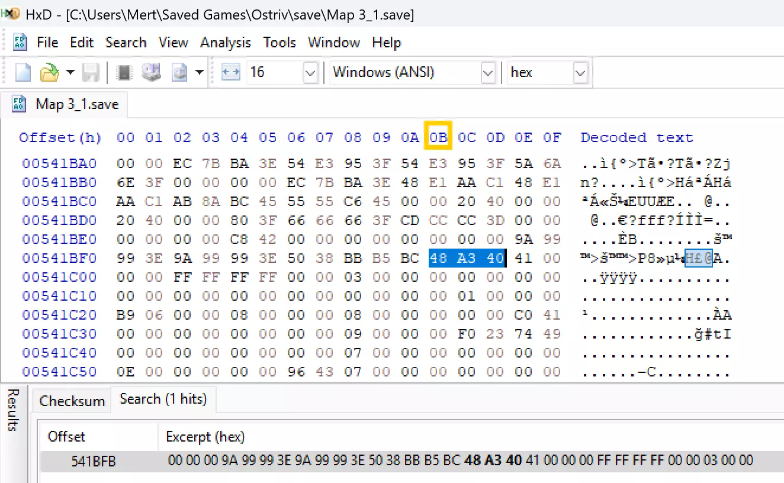Click offset row label 00541C30

(x=59, y=334)
